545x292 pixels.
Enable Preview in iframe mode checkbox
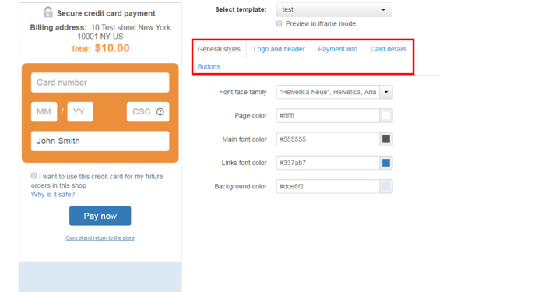click(279, 23)
